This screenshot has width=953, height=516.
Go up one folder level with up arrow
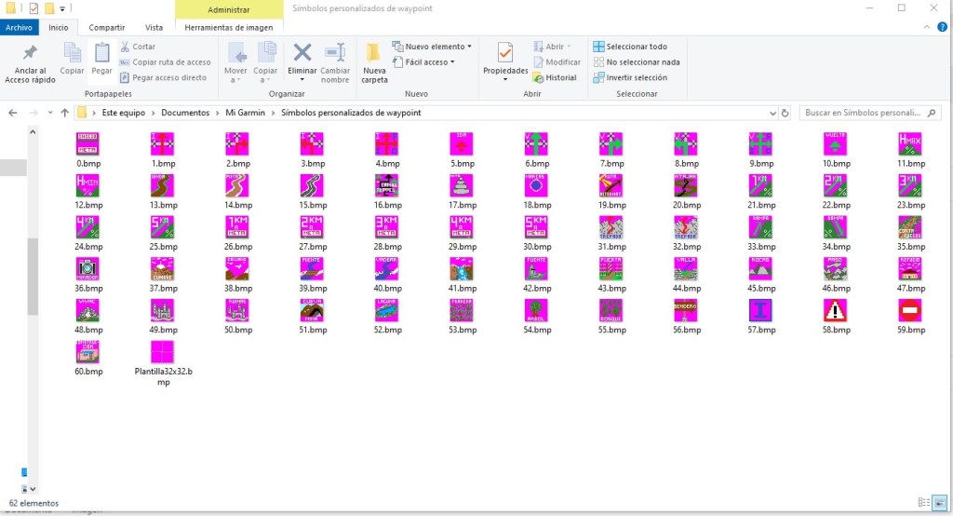pyautogui.click(x=64, y=113)
